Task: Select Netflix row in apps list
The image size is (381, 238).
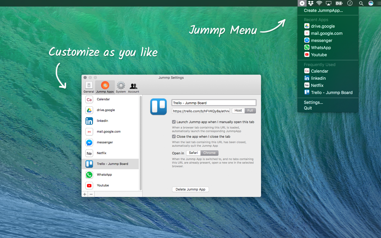Action: pos(110,153)
